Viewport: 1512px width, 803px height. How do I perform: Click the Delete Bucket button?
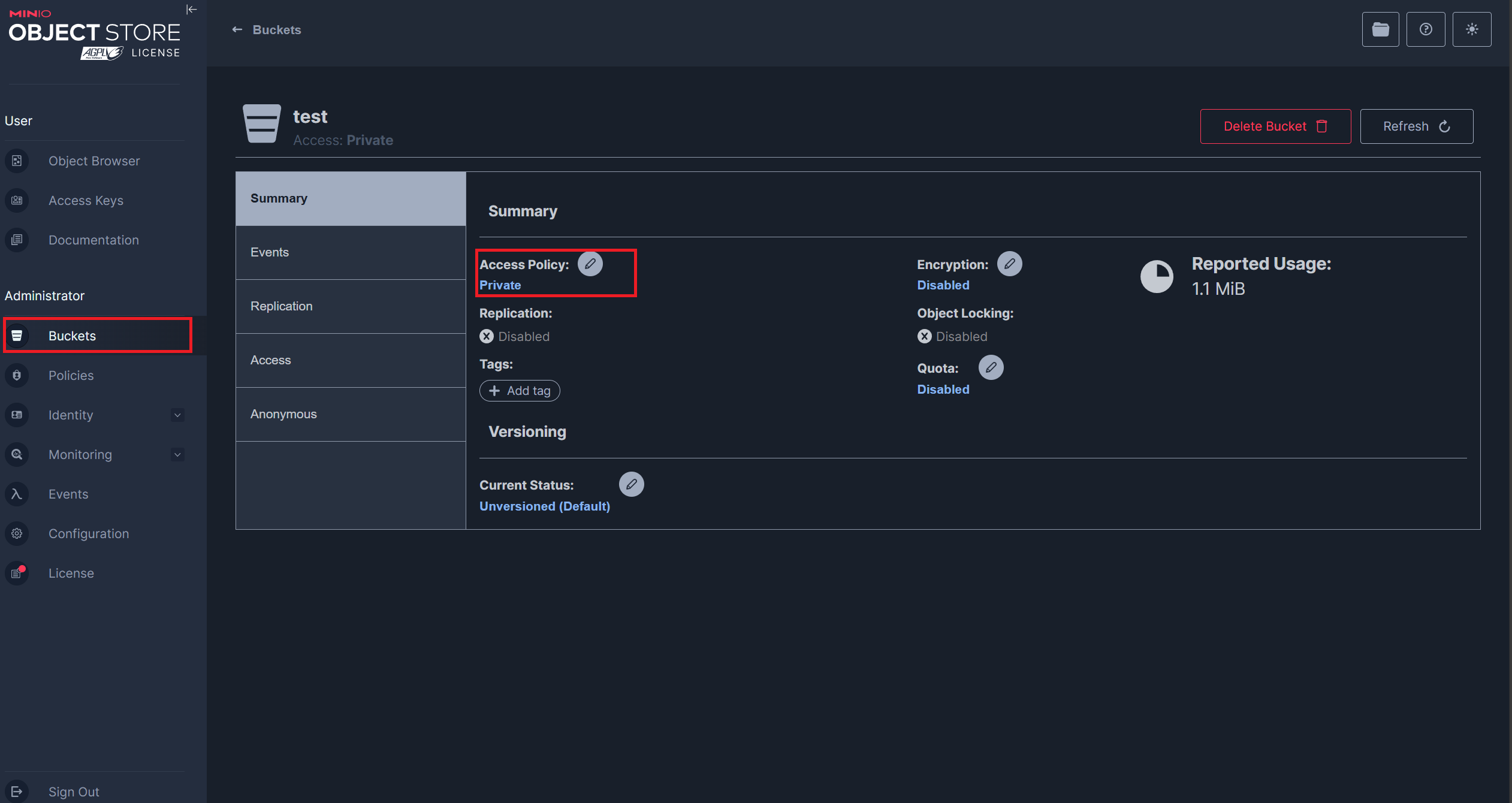1275,126
